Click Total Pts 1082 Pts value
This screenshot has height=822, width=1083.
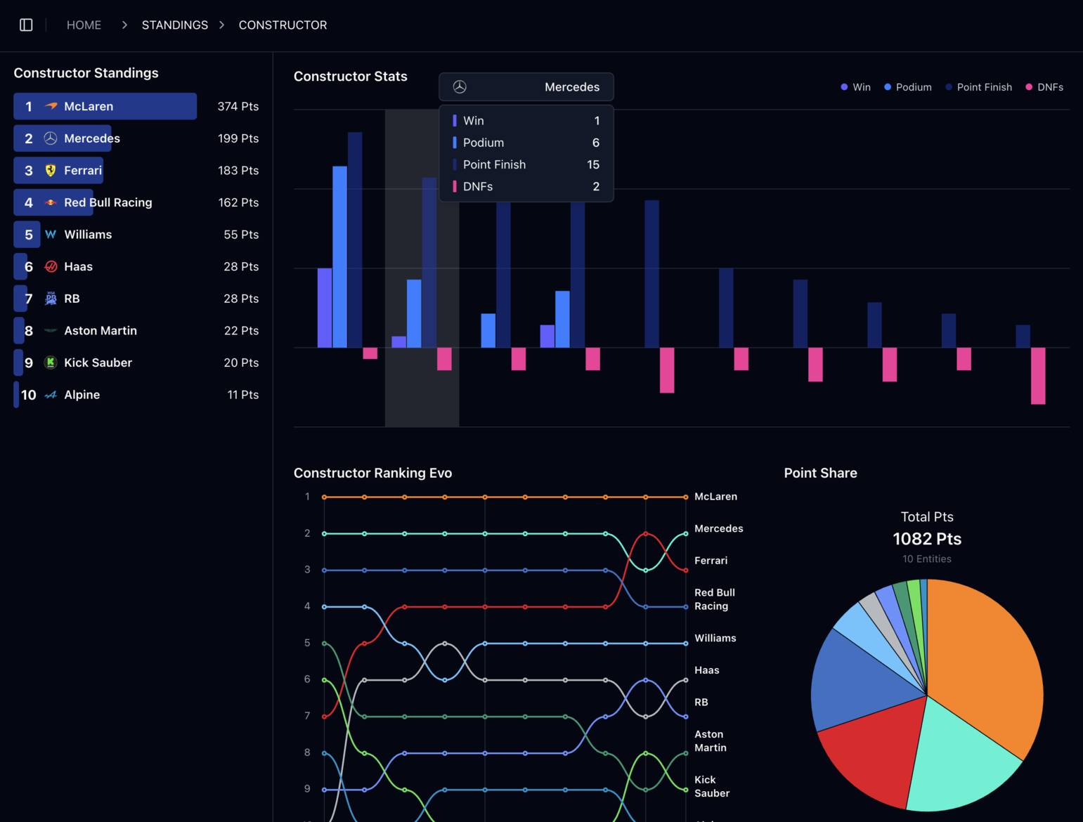coord(927,539)
